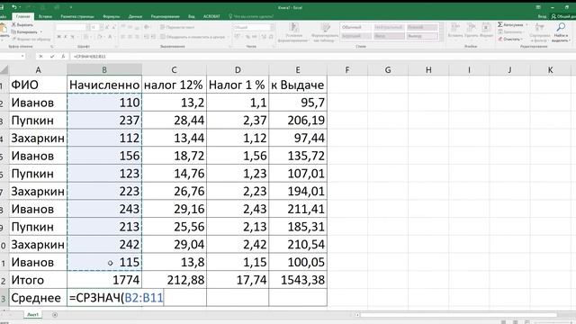Open the ribbon display options icon
Screen dimensions: 576x324
538,7
